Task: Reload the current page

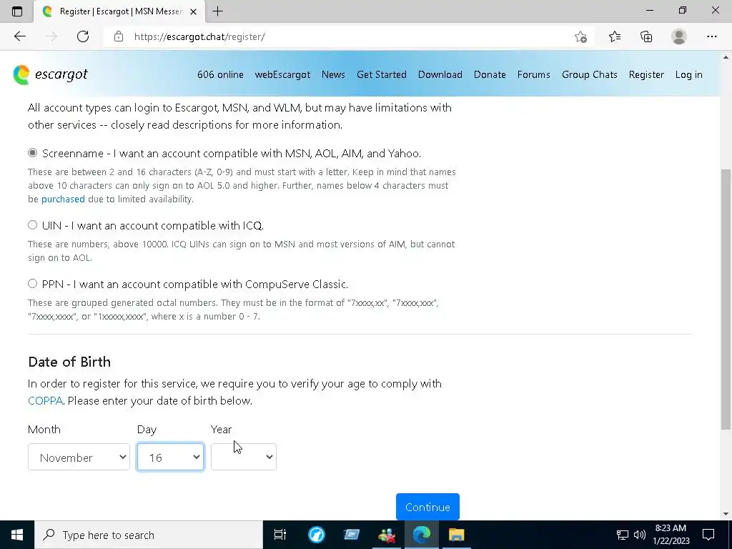Action: (83, 36)
